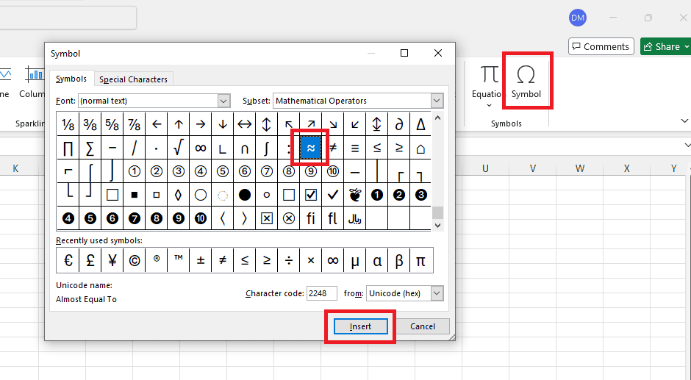Choose the infinity symbol in the grid
Image resolution: width=691 pixels, height=380 pixels.
point(200,148)
